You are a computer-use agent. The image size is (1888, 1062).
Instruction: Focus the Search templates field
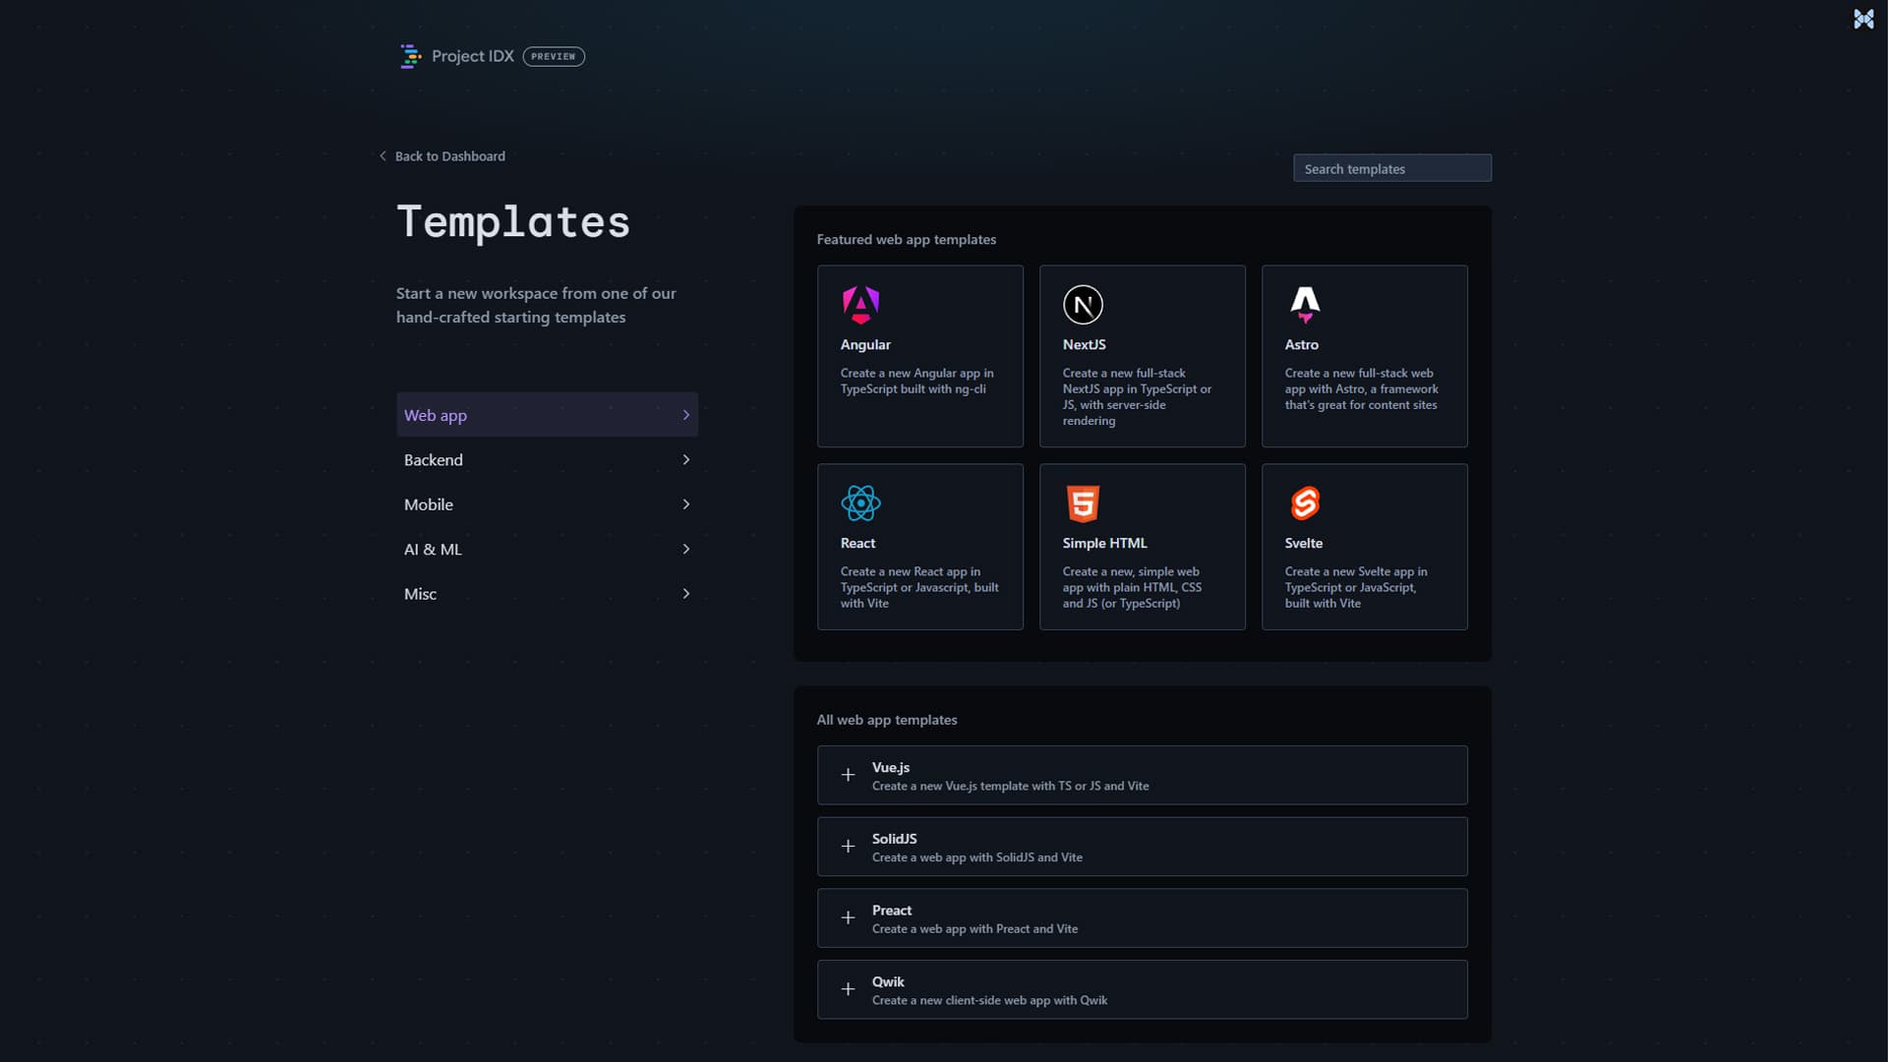click(1391, 168)
